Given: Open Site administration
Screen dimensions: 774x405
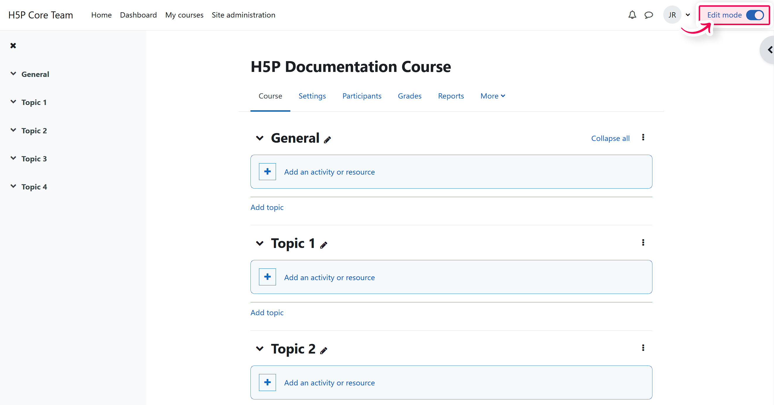Looking at the screenshot, I should pos(243,15).
